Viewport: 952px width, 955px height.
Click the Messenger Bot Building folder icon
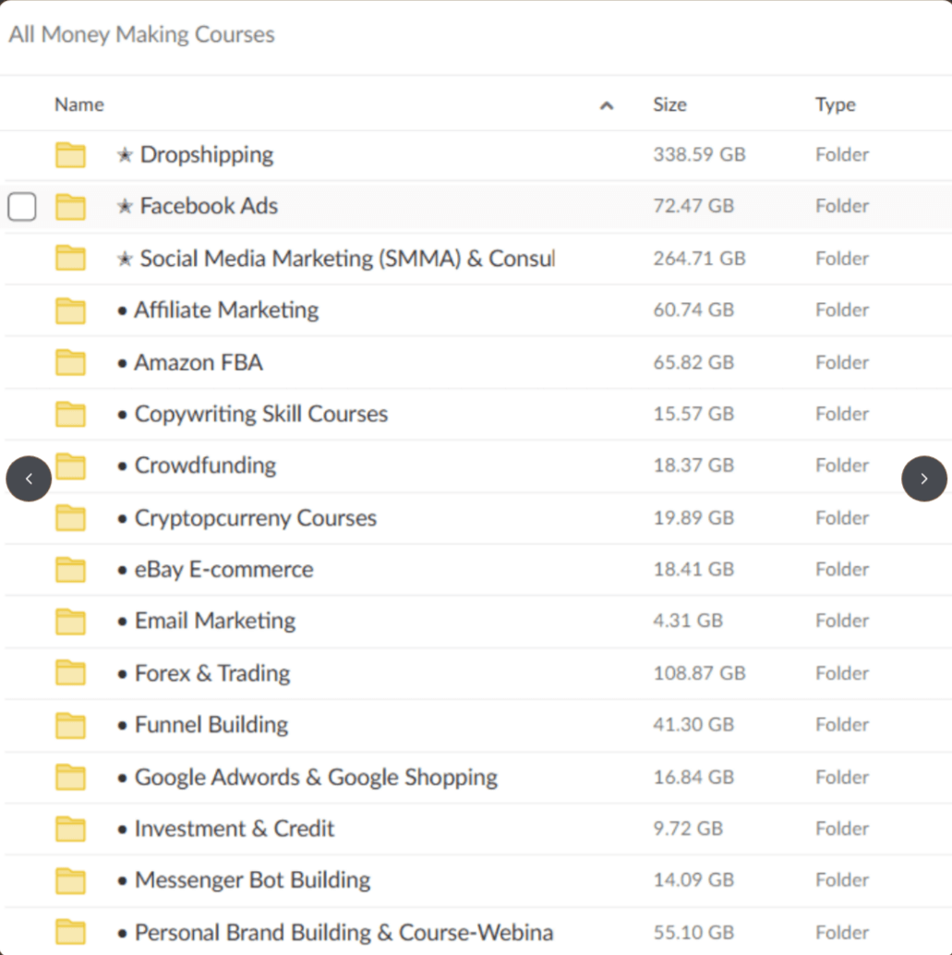[x=70, y=881]
